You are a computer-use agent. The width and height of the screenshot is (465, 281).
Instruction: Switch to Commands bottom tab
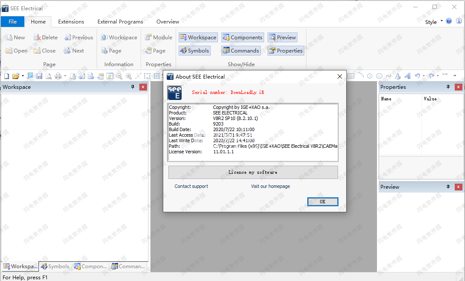point(128,266)
